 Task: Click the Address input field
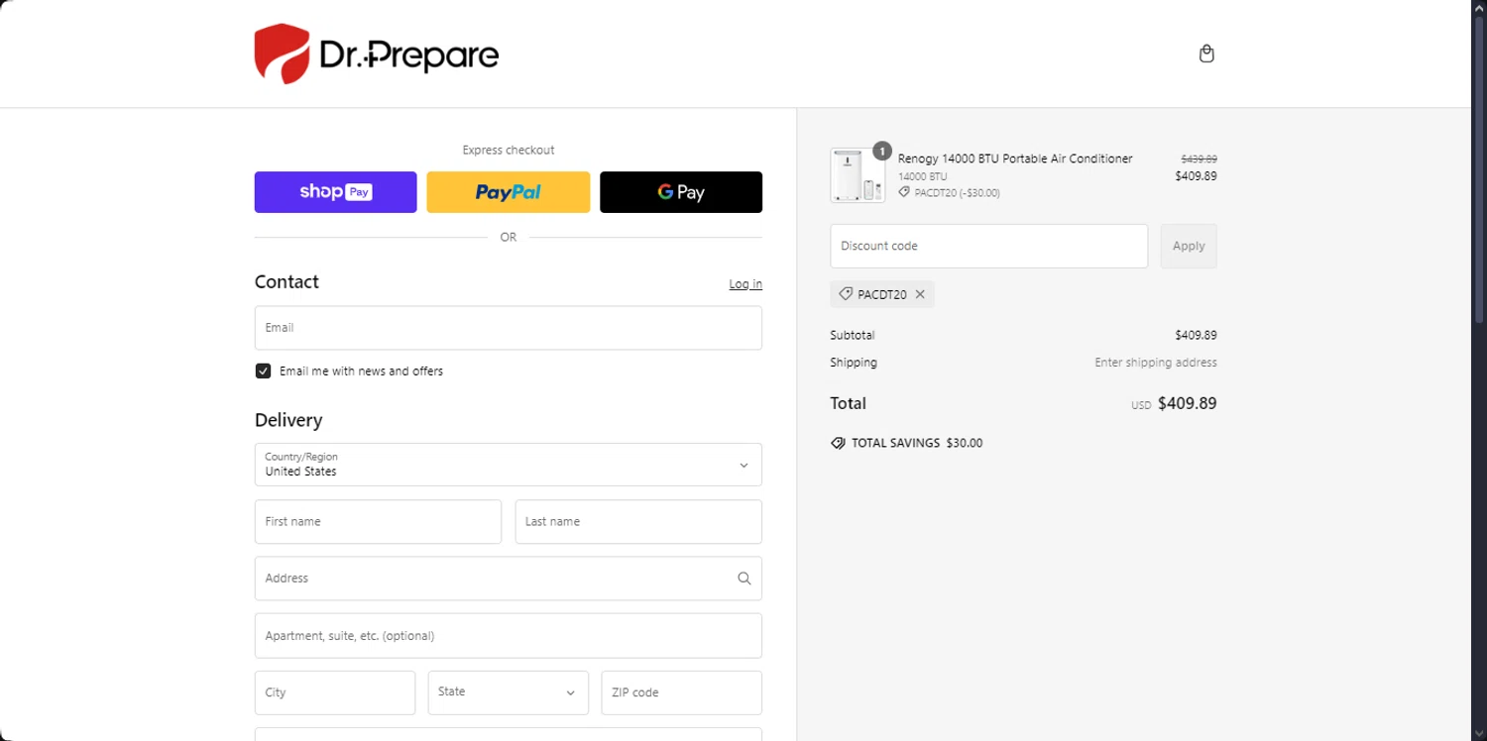pos(509,579)
